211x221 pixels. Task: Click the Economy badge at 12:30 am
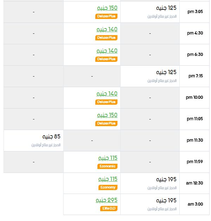coord(108,187)
